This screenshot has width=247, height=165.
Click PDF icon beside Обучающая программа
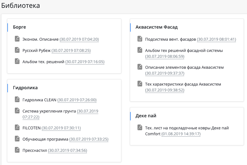pos(17,139)
